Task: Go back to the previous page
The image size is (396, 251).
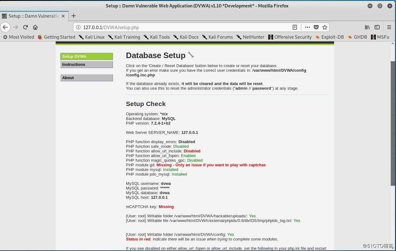Action: click(5, 27)
